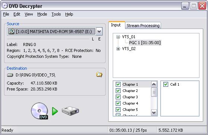208x135 pixels.
Task: Click the E indicator under Source
Action: click(99, 39)
